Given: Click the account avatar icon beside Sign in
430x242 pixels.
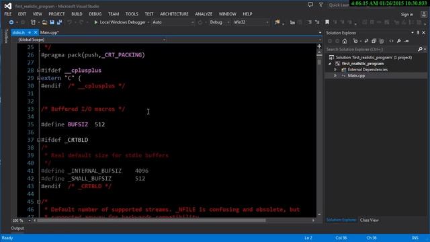Looking at the screenshot, I should 424,14.
